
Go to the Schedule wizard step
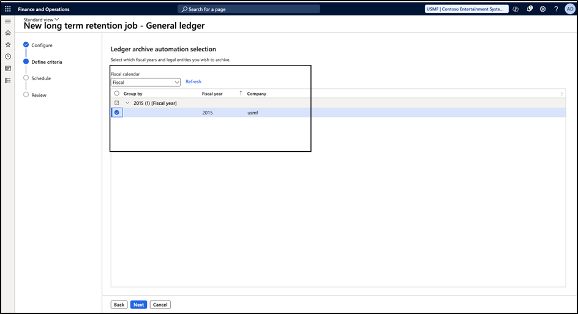41,78
